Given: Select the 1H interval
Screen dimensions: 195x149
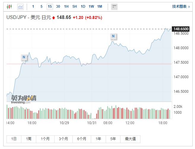Looking at the screenshot, I should [x=66, y=7].
